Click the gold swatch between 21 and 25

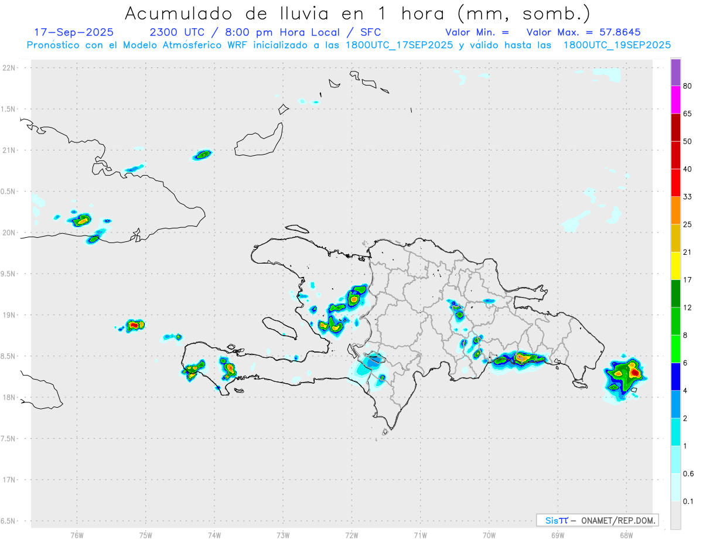pos(675,238)
